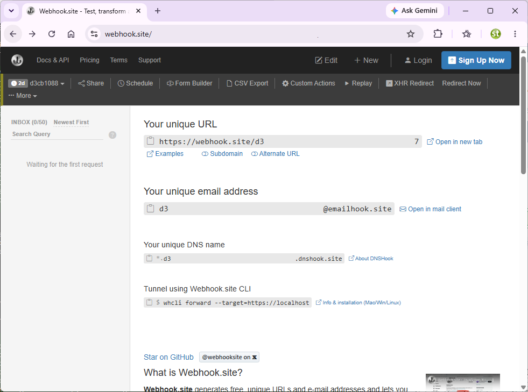Toggle the Alternate URL option

pos(275,154)
